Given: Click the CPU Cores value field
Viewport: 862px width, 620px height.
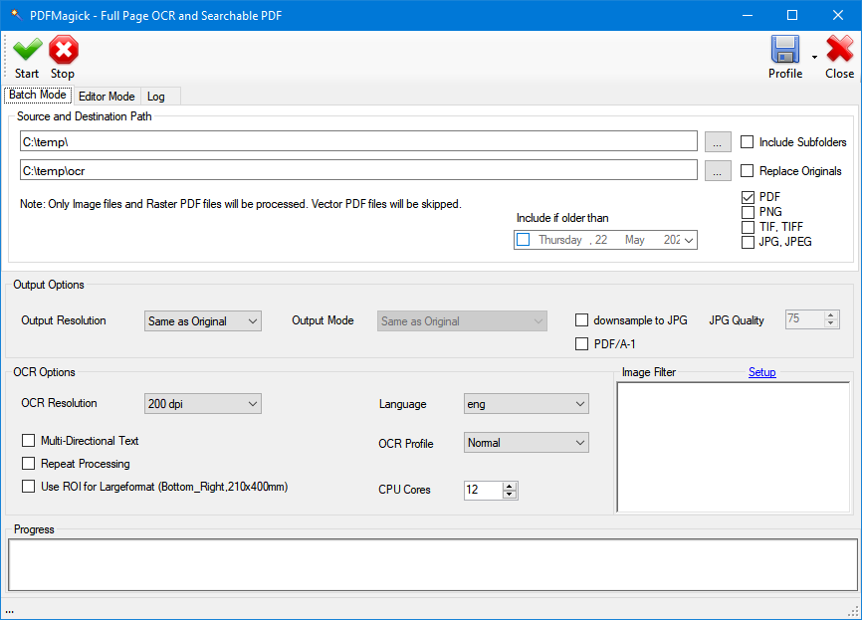Looking at the screenshot, I should click(x=484, y=490).
